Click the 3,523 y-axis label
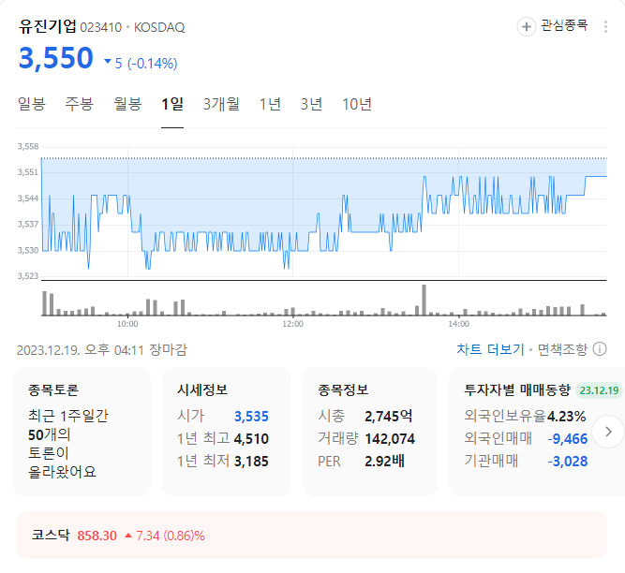The width and height of the screenshot is (625, 573). pos(28,276)
